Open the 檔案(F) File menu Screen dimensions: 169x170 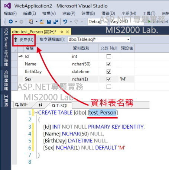pos(10,13)
